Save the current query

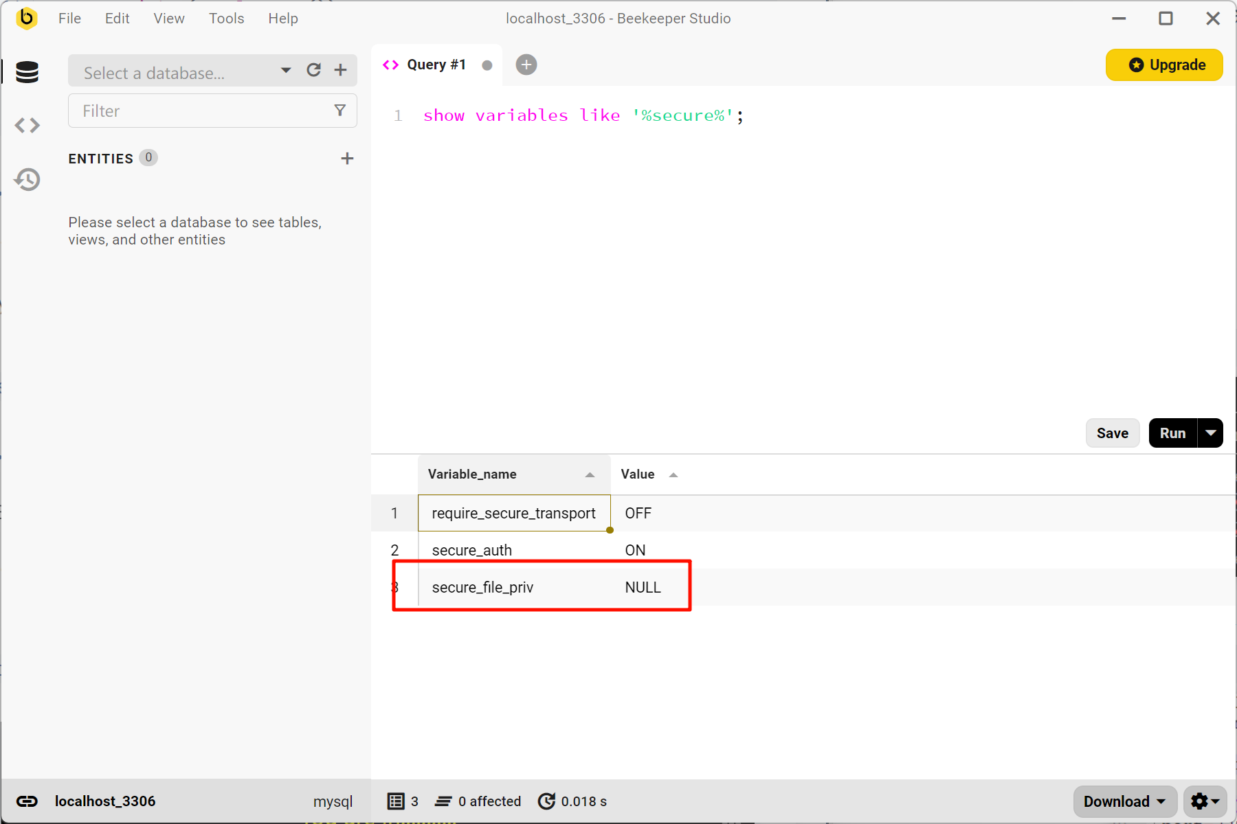tap(1113, 433)
